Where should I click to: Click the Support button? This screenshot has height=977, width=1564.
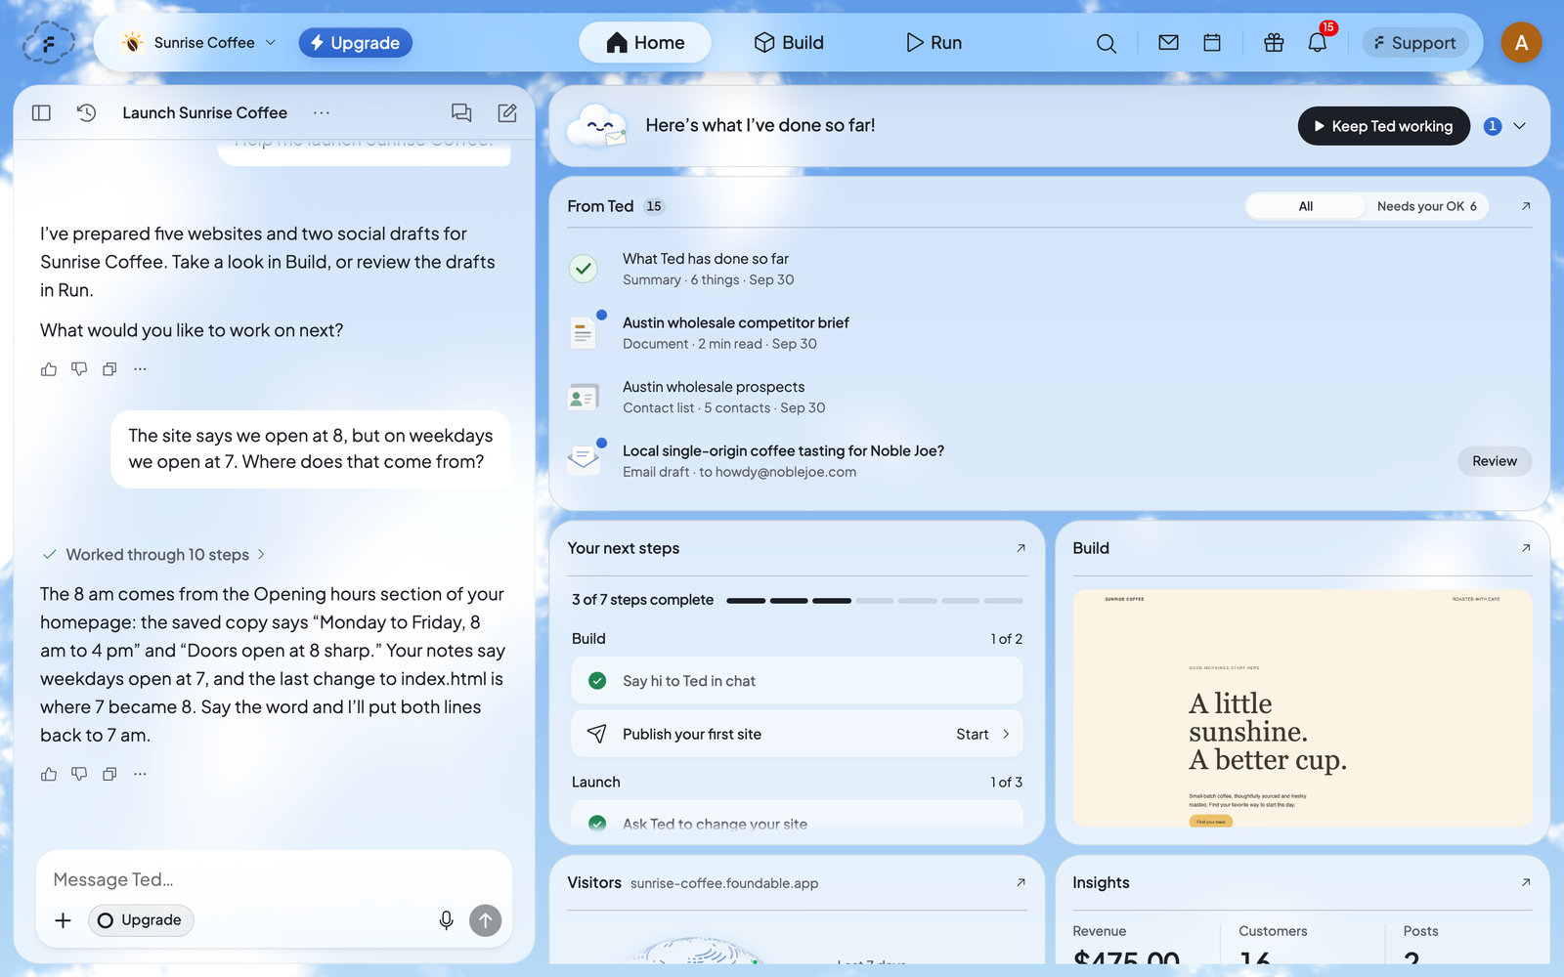[x=1414, y=43]
